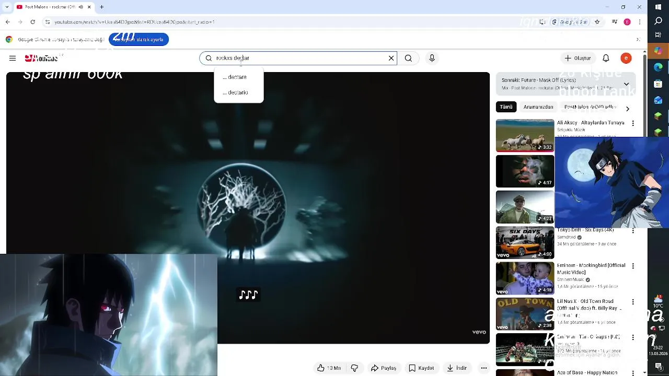669x376 pixels.
Task: Open the 4:17 duration video thumbnail
Action: [525, 171]
